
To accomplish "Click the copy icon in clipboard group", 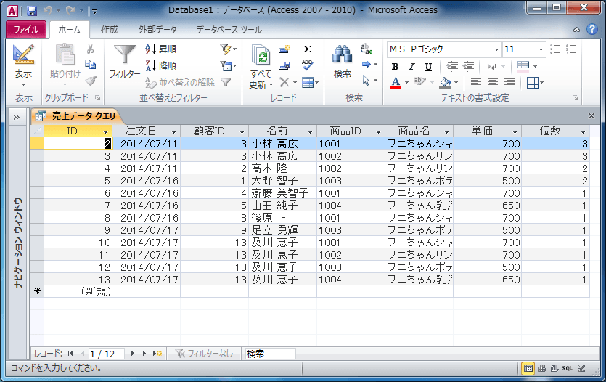I will tap(91, 65).
